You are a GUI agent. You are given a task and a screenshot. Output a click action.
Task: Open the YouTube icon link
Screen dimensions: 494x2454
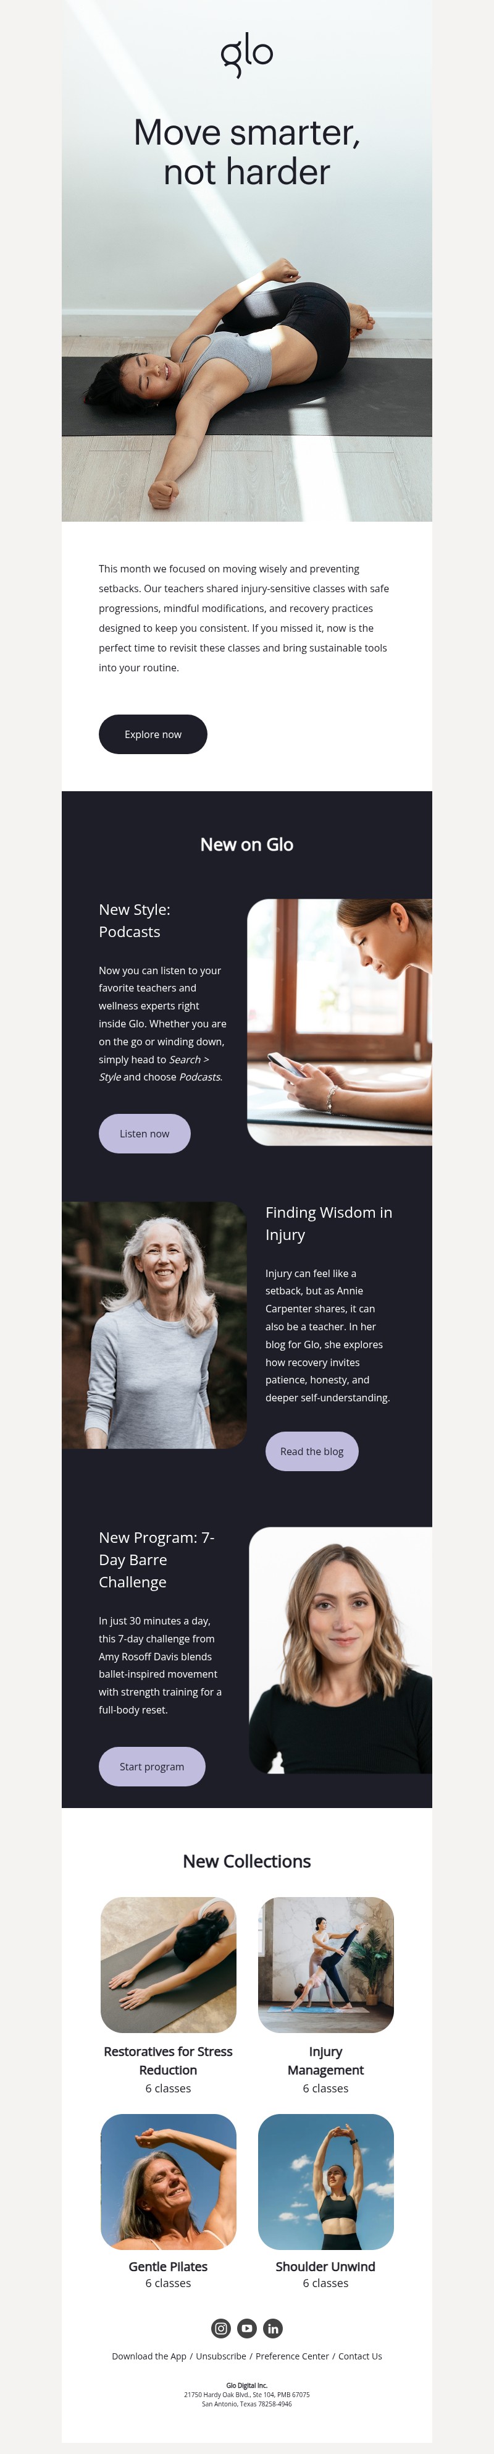click(246, 2329)
